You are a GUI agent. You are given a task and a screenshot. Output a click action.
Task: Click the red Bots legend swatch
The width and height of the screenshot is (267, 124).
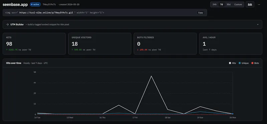(x=252, y=63)
